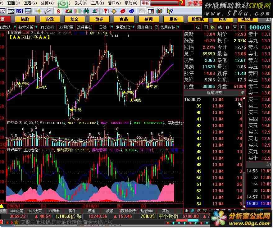
Task: Click the gray document toolbar icon
Action: (142, 11)
